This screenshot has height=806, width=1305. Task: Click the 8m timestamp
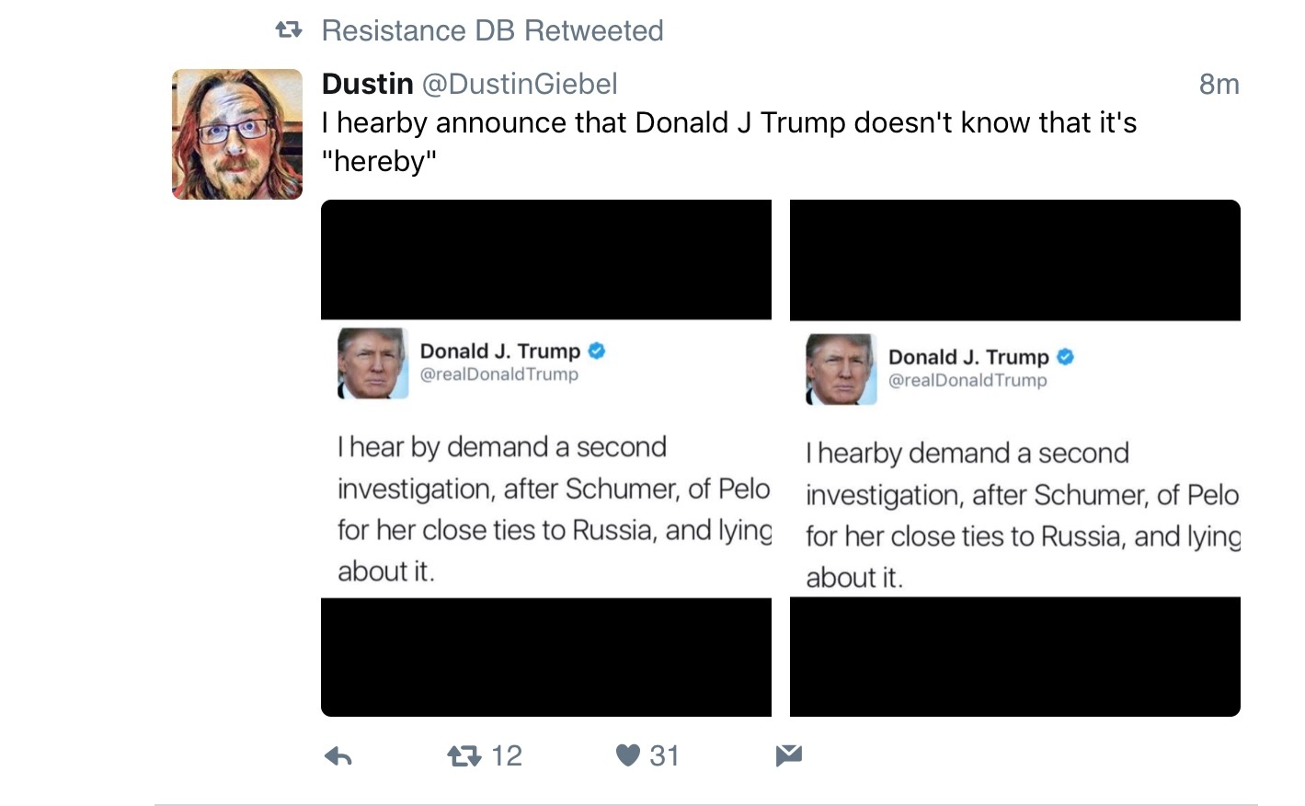(1219, 84)
